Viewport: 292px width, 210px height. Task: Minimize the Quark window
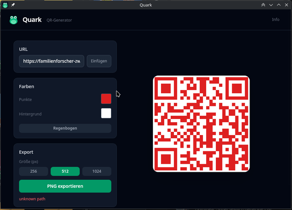271,5
